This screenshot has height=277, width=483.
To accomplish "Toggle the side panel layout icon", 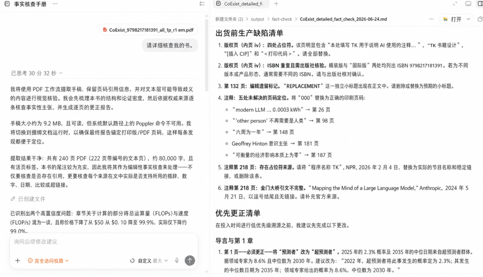I will pos(480,4).
